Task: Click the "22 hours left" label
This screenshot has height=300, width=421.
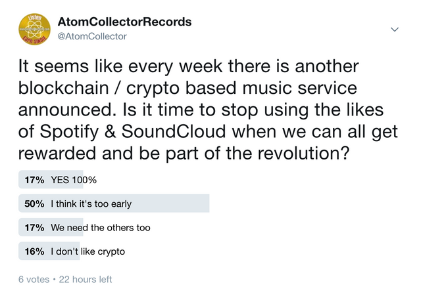Action: (86, 280)
